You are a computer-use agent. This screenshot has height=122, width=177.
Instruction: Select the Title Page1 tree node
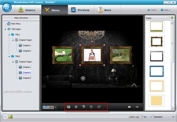point(14,29)
